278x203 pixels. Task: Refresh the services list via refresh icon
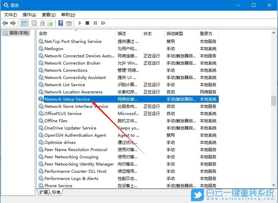click(42, 23)
